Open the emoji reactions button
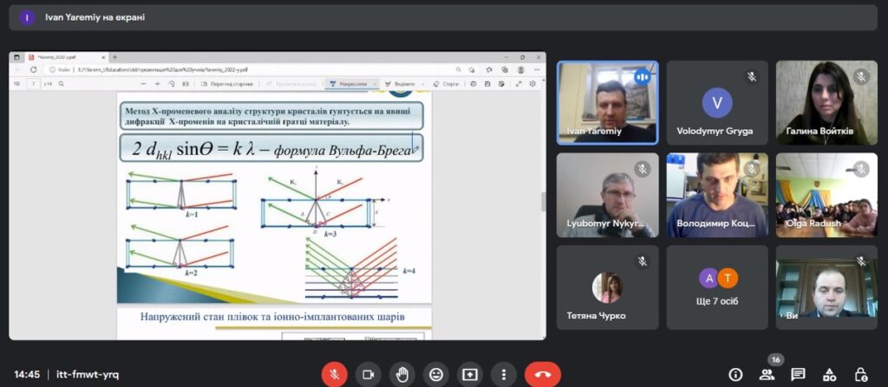Viewport: 888px width, 387px height. (x=436, y=374)
